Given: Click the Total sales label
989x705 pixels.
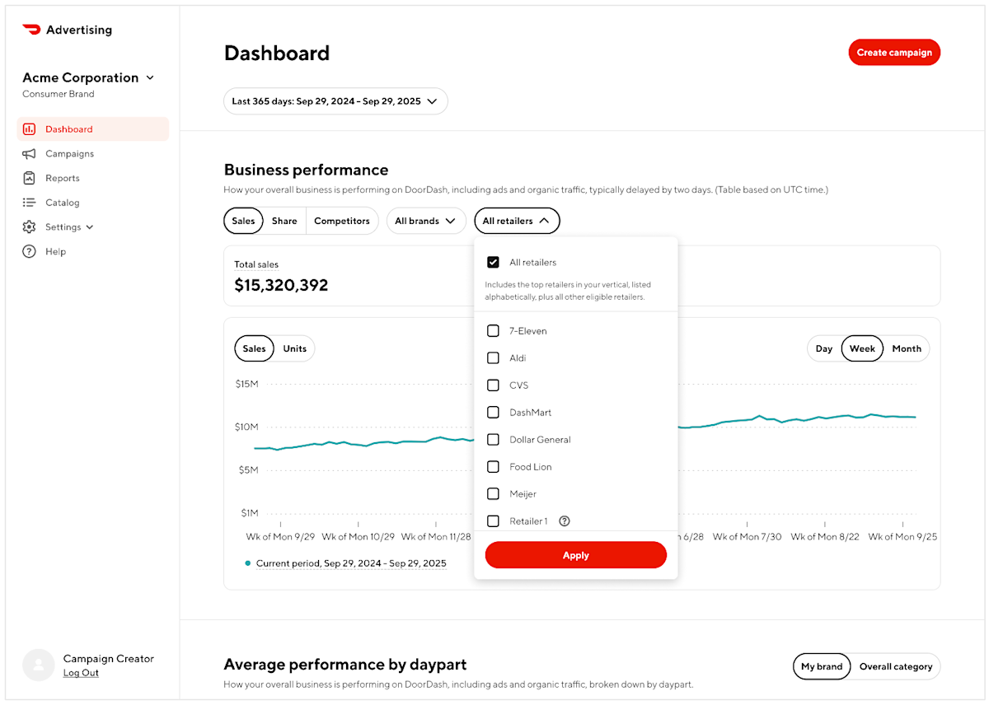Looking at the screenshot, I should 256,264.
